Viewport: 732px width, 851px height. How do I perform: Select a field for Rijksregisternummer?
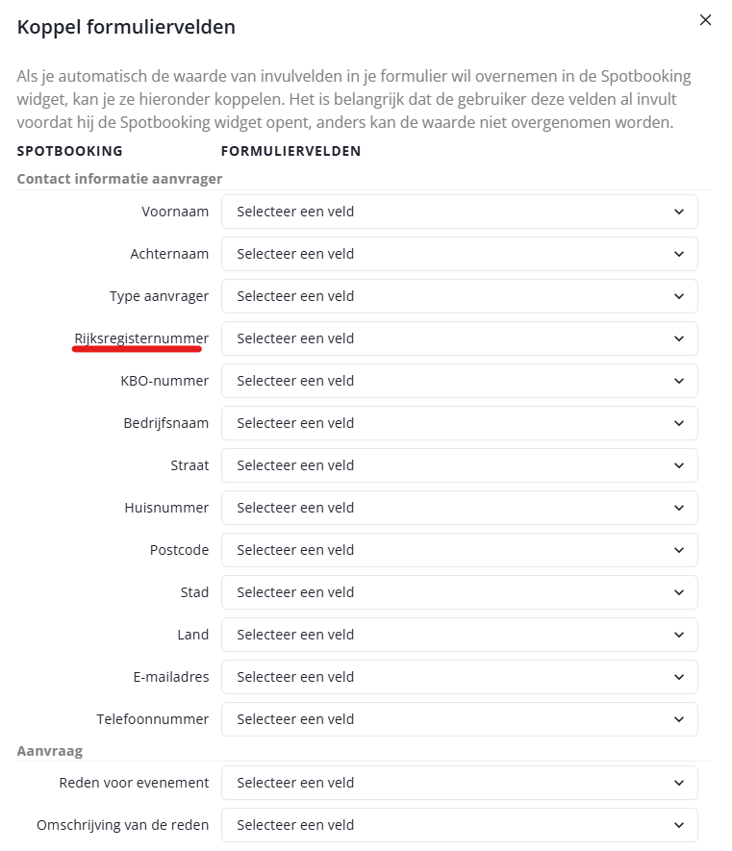(459, 338)
